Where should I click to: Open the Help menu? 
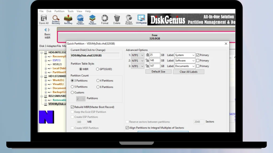click(x=88, y=11)
